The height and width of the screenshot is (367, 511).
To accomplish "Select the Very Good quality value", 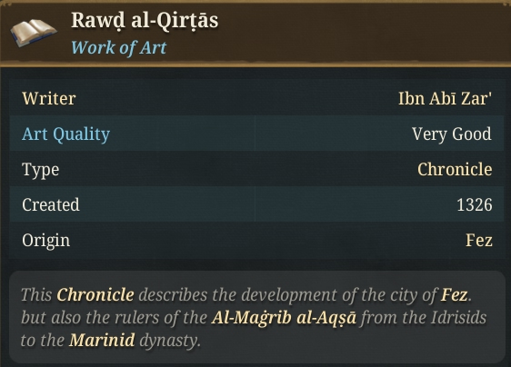I will pos(451,134).
